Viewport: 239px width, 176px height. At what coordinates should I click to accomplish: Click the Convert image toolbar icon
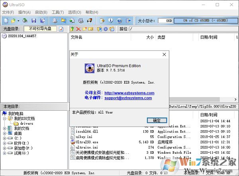[72, 21]
